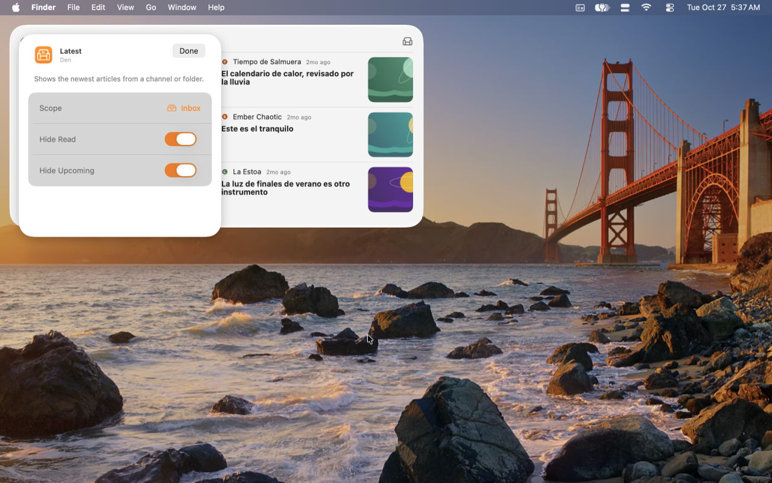Open "La luz de finales de verano" article
This screenshot has width=772, height=483.
pyautogui.click(x=286, y=188)
